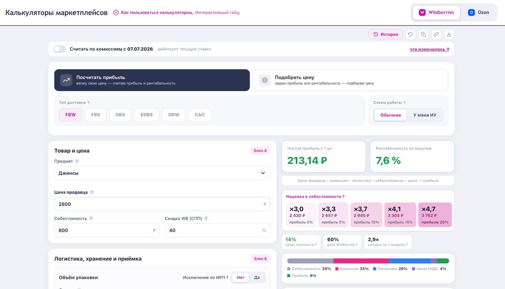Click the help mark after Исключение по ИРП
The image size is (505, 289).
tap(227, 278)
